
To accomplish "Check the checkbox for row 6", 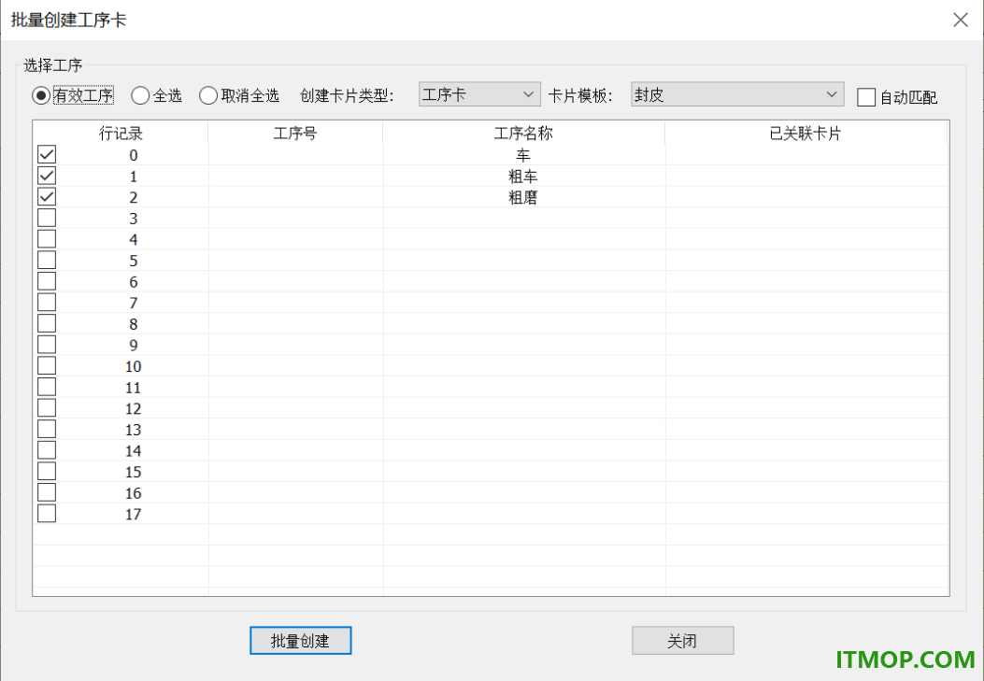I will (x=47, y=281).
